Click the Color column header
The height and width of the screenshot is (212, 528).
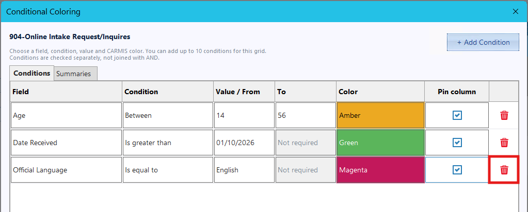click(x=380, y=92)
